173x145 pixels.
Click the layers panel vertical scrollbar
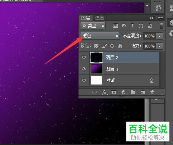(x=162, y=69)
